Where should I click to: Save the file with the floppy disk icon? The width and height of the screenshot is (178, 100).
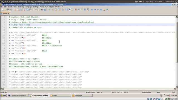[8, 10]
